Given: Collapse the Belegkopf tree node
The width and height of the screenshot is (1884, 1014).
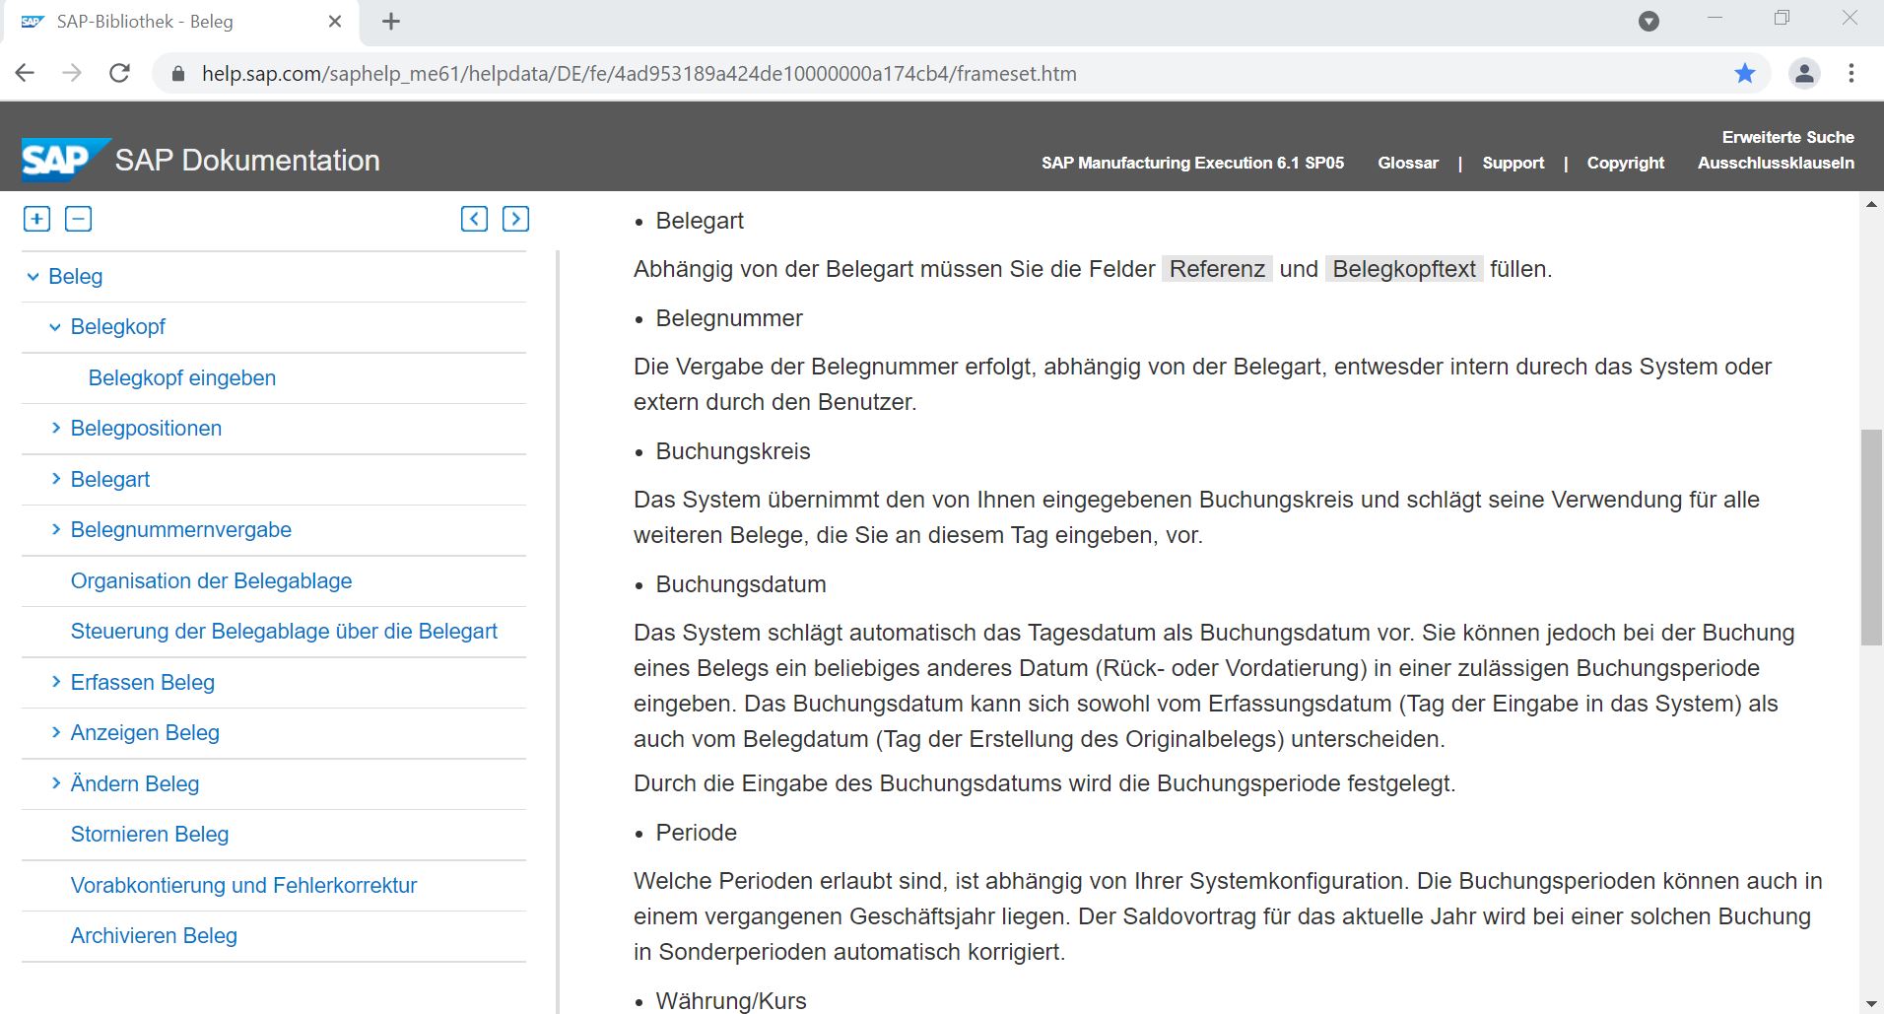Looking at the screenshot, I should click(x=55, y=327).
